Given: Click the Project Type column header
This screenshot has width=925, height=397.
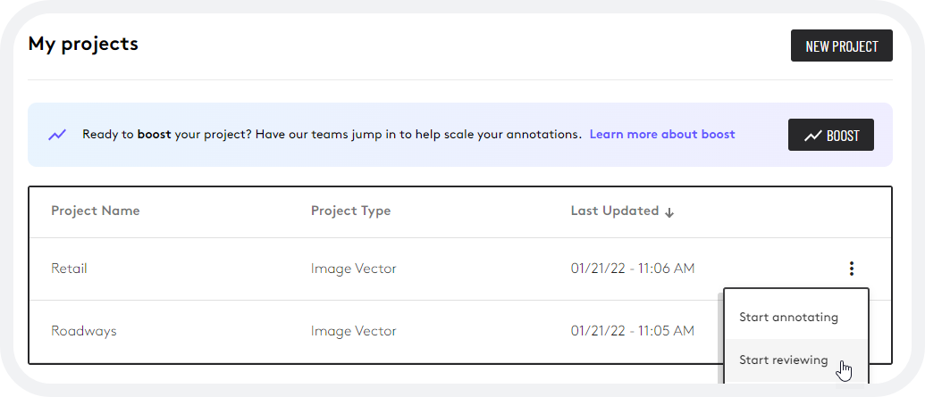Looking at the screenshot, I should (351, 211).
